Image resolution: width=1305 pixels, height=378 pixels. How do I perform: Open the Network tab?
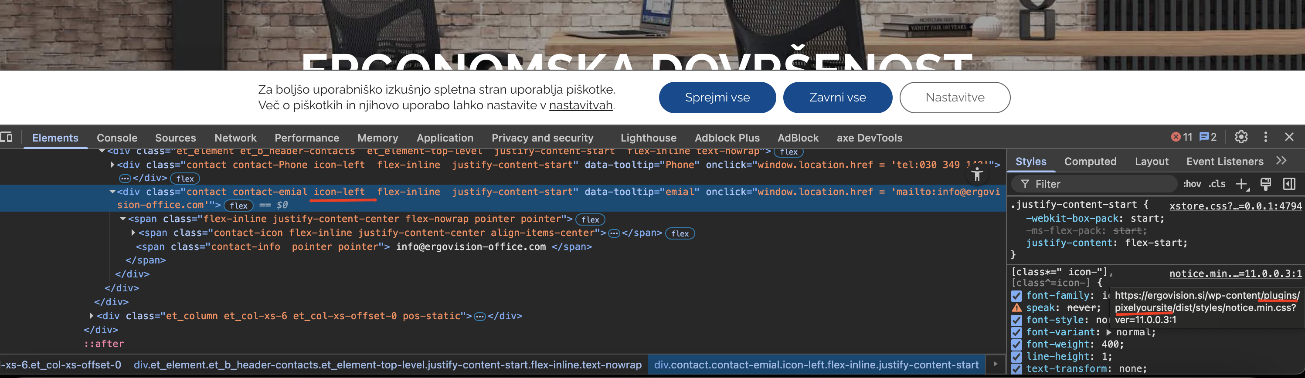[x=235, y=138]
